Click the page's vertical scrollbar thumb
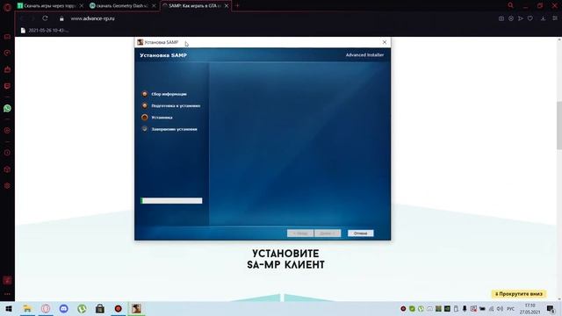 click(x=559, y=126)
